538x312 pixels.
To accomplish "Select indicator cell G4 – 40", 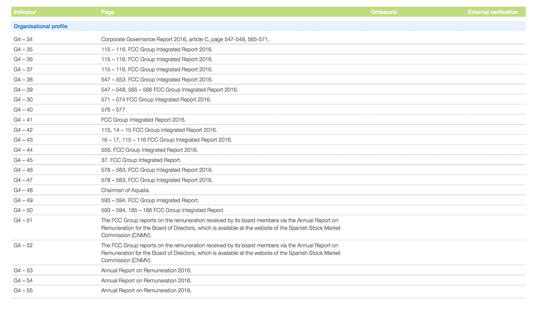I will pyautogui.click(x=23, y=110).
